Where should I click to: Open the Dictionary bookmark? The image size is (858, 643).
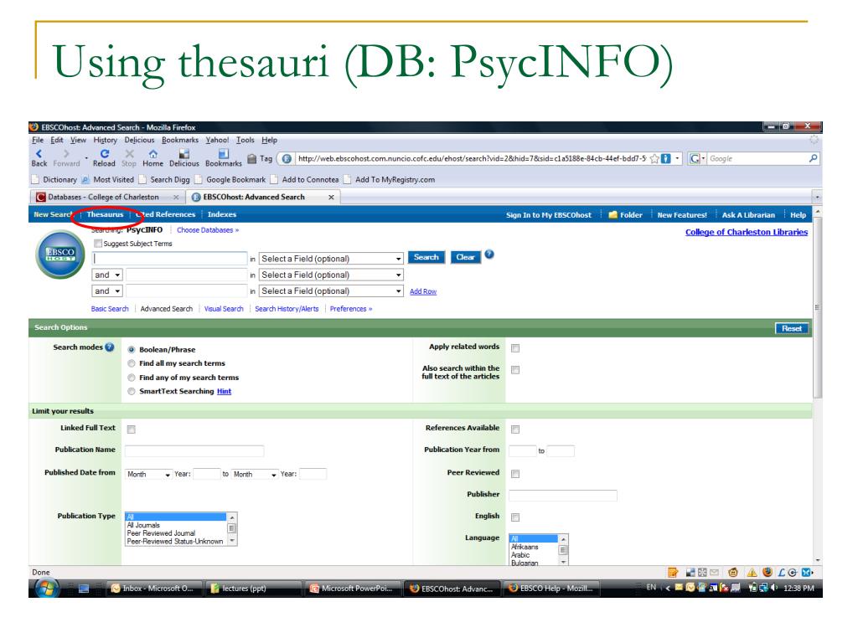54,179
